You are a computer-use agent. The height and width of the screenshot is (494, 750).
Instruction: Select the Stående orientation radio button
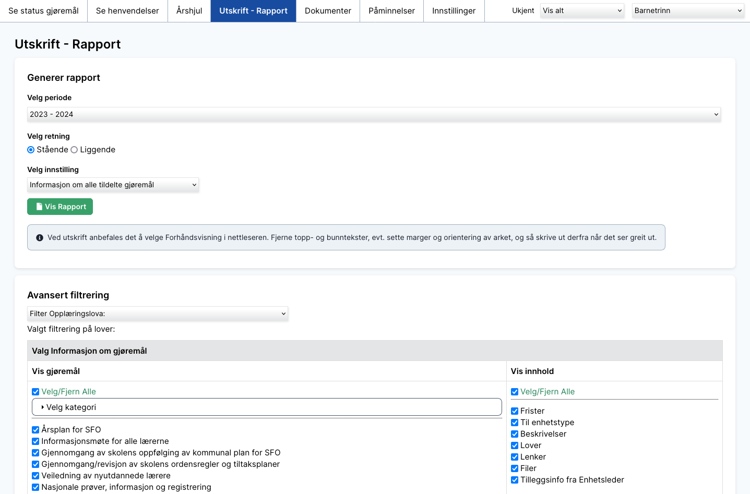click(31, 150)
